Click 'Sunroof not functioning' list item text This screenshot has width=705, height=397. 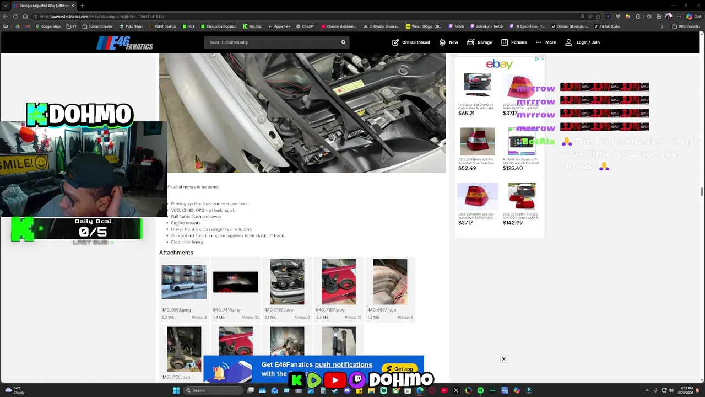(228, 235)
